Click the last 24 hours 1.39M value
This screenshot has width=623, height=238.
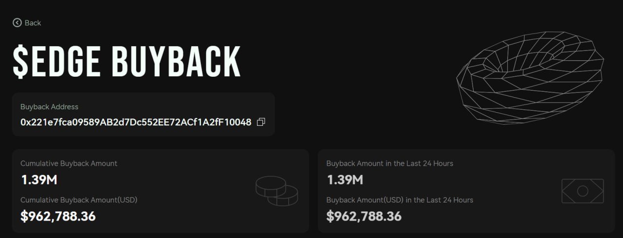click(345, 180)
